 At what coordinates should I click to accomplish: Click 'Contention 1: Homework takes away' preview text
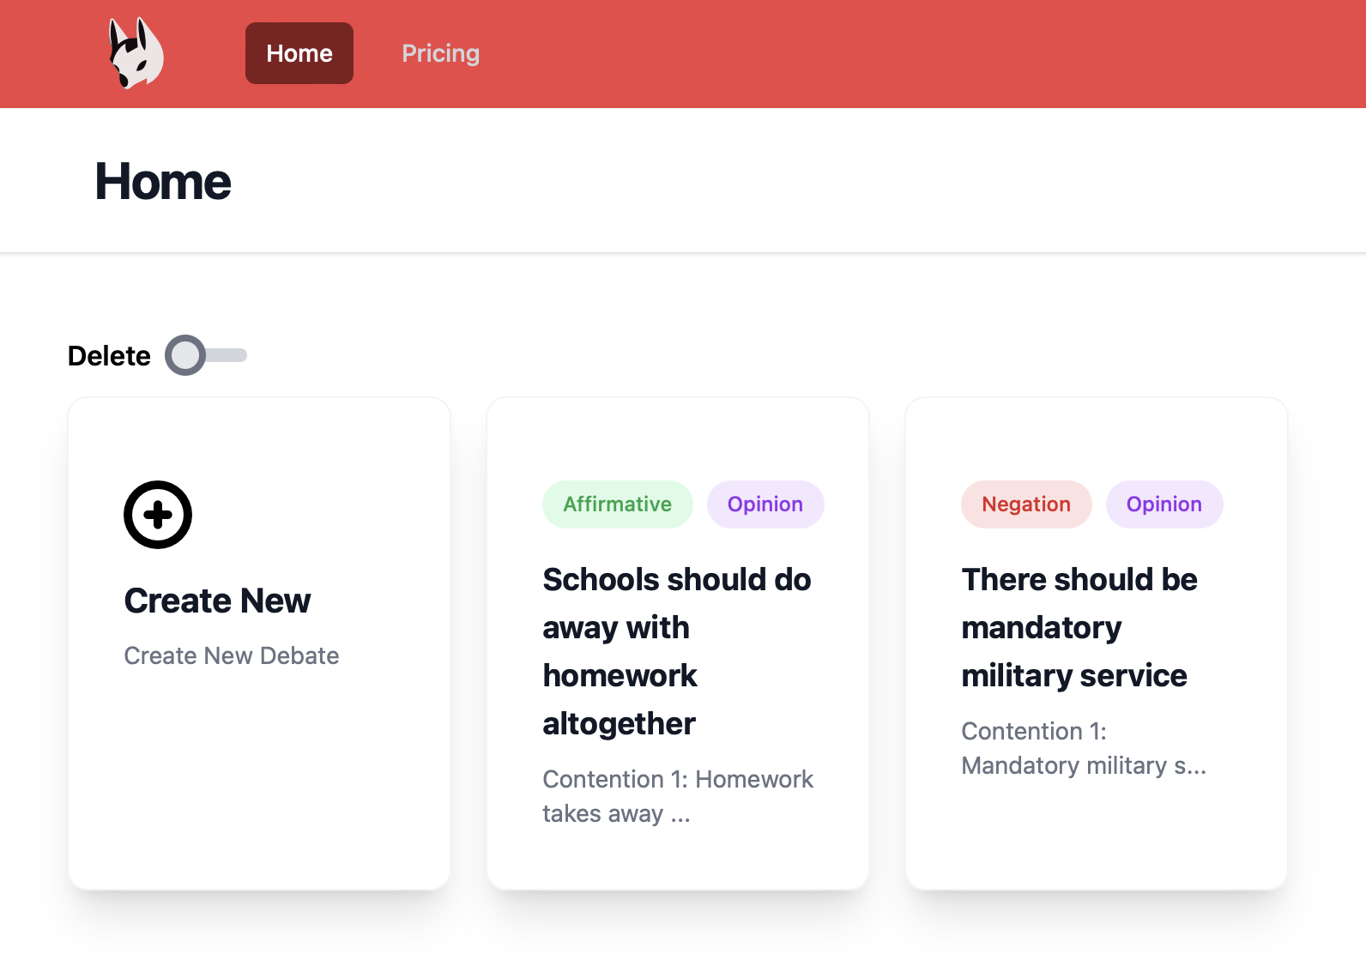coord(678,796)
